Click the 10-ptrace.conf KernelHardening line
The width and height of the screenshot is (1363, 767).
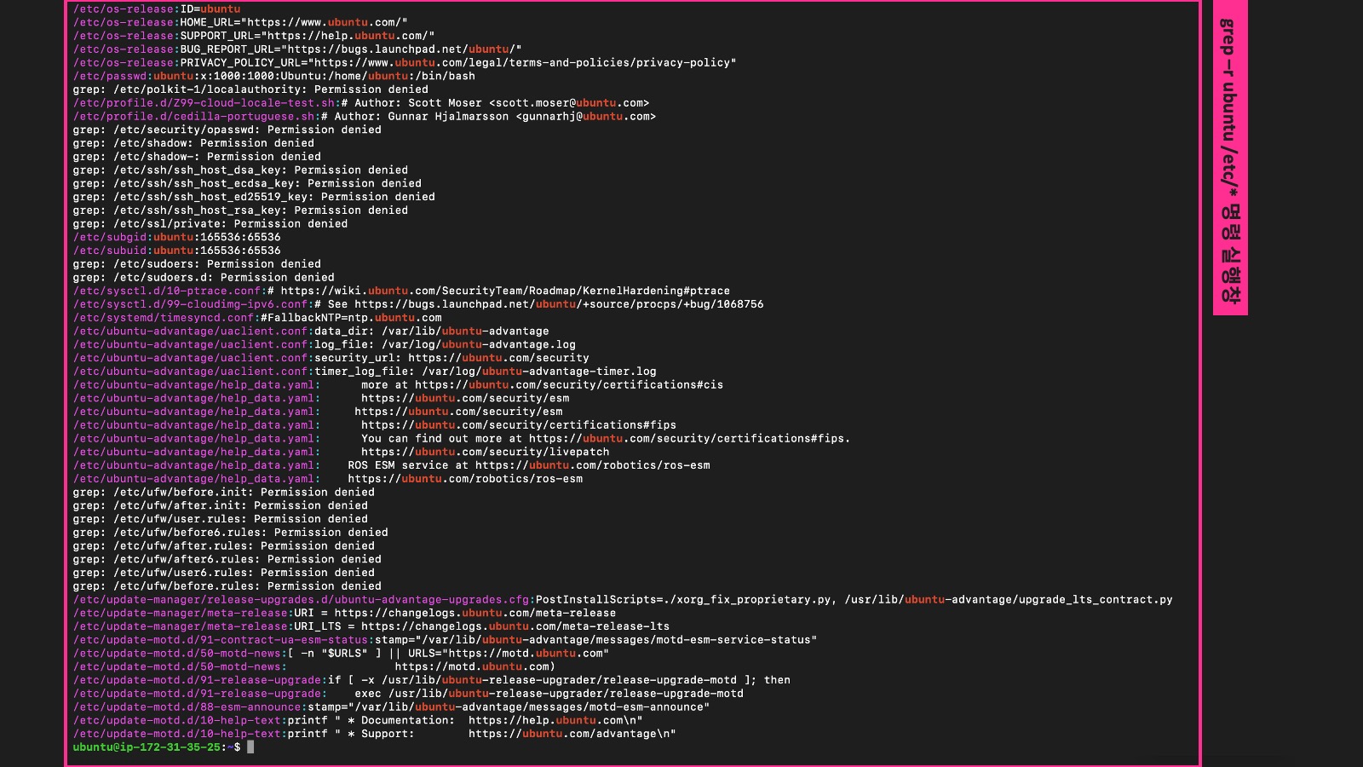point(401,291)
